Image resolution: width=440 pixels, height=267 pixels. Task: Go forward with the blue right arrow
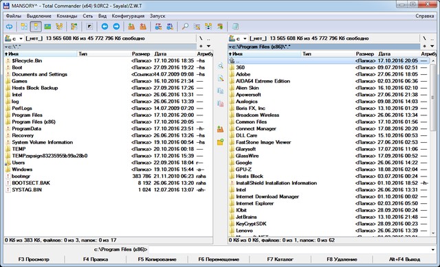click(116, 27)
